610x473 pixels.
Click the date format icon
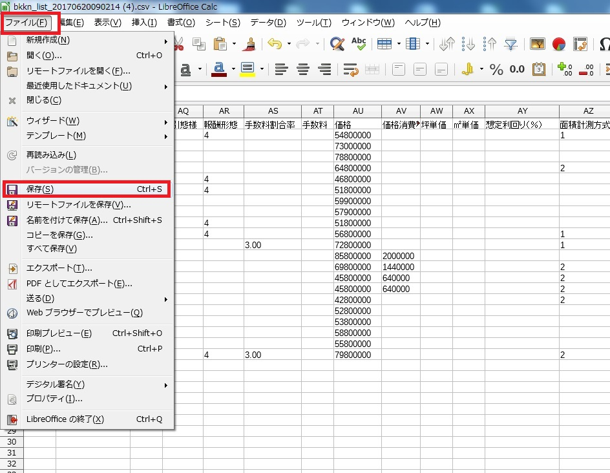[539, 69]
